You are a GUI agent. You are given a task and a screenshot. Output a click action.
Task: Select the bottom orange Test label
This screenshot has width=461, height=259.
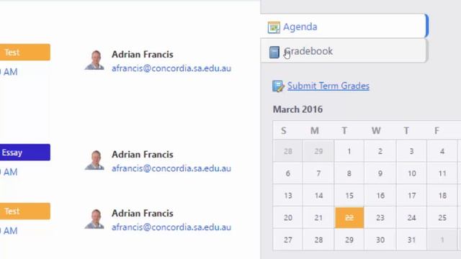pyautogui.click(x=24, y=211)
